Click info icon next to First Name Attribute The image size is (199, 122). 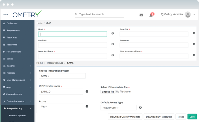[x=194, y=55]
